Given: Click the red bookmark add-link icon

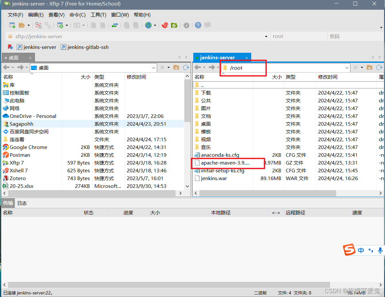Looking at the screenshot, I should 10,47.
